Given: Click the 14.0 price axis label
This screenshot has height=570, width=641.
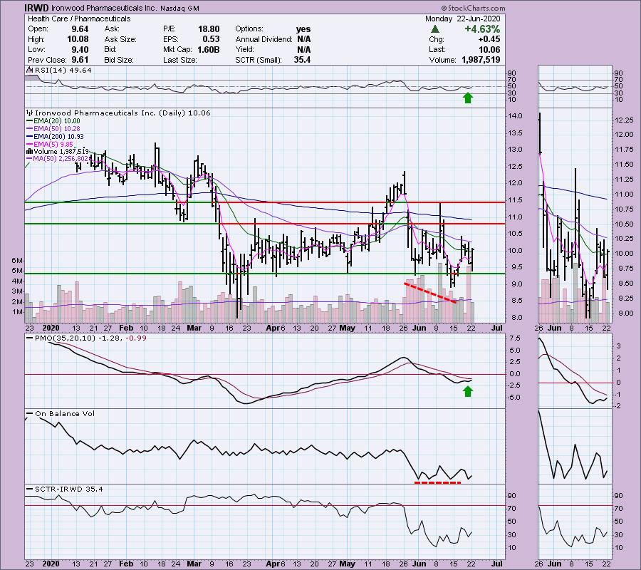Looking at the screenshot, I should pyautogui.click(x=515, y=116).
